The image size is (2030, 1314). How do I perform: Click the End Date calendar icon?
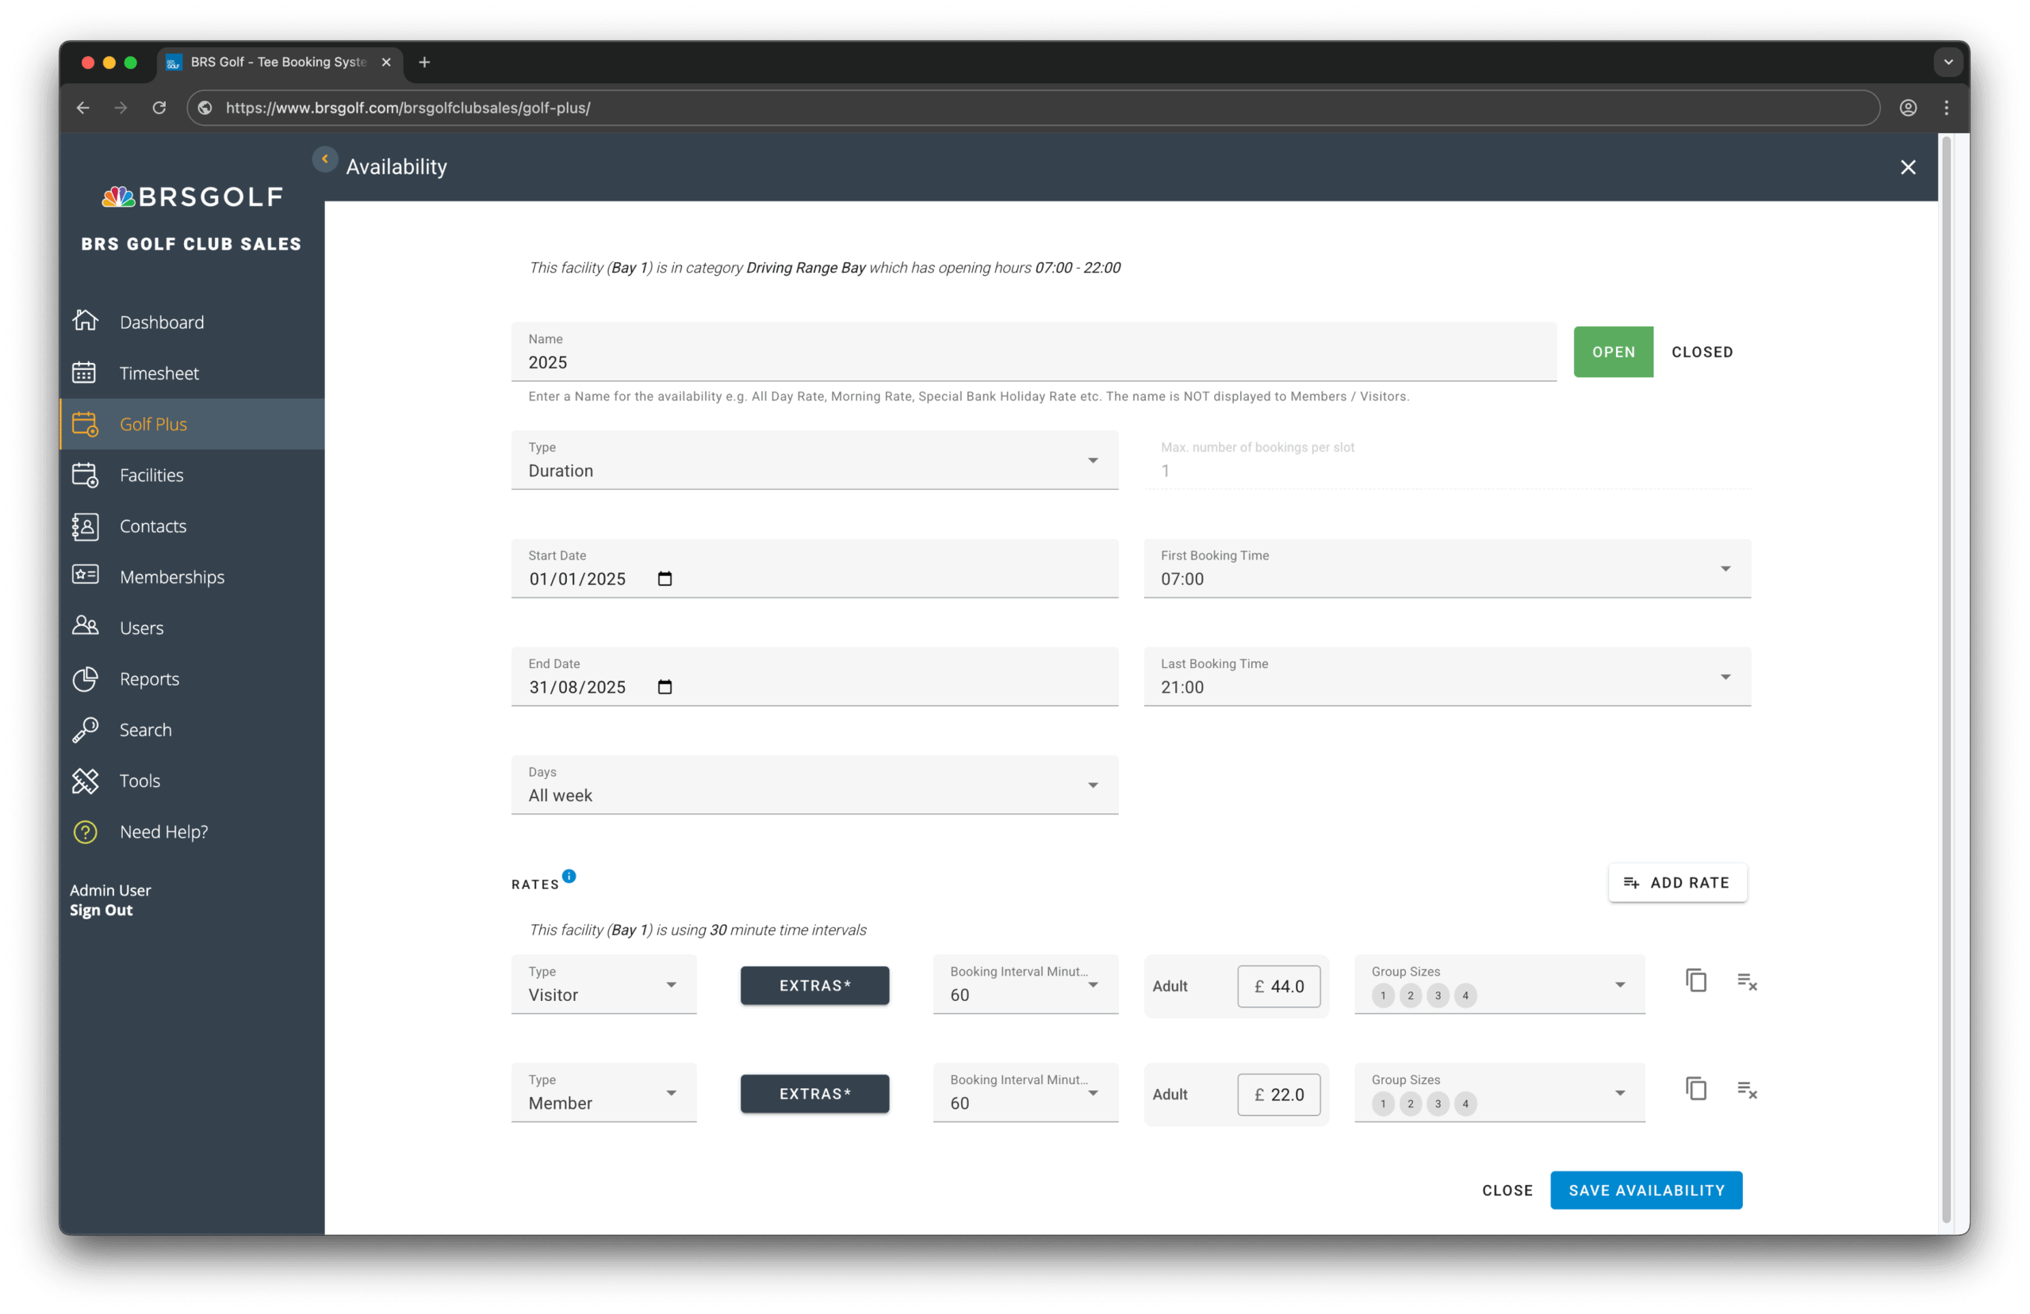point(665,687)
